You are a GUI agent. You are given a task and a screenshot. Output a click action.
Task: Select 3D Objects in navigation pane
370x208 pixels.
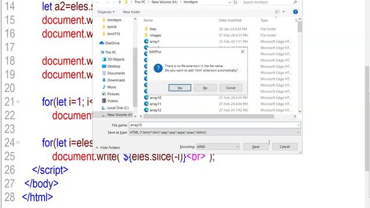click(116, 60)
